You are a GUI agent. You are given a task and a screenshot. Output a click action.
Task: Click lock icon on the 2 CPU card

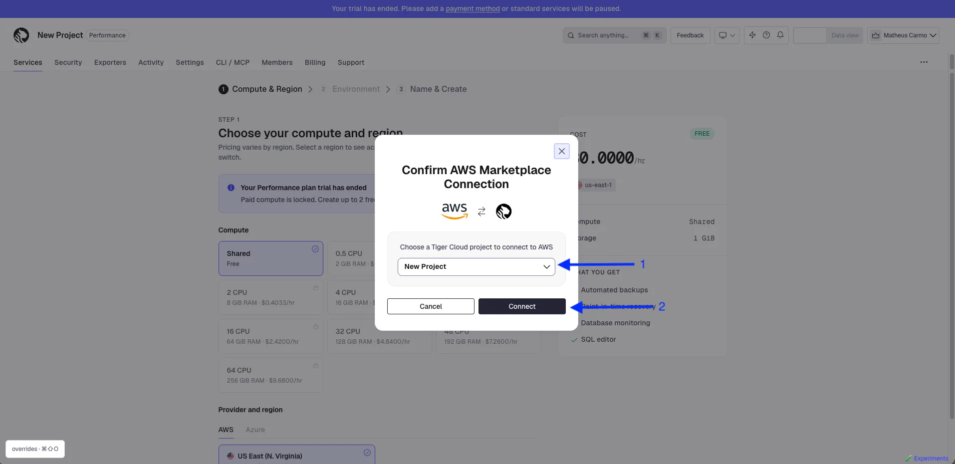315,288
